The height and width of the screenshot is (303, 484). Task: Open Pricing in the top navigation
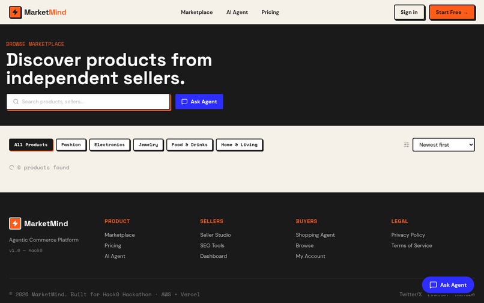click(x=270, y=13)
